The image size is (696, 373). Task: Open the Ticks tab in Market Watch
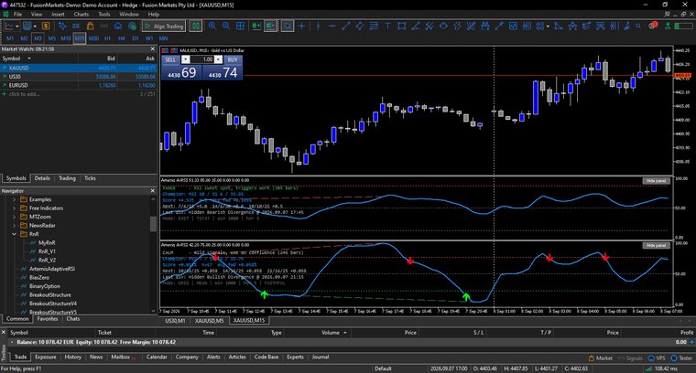90,178
